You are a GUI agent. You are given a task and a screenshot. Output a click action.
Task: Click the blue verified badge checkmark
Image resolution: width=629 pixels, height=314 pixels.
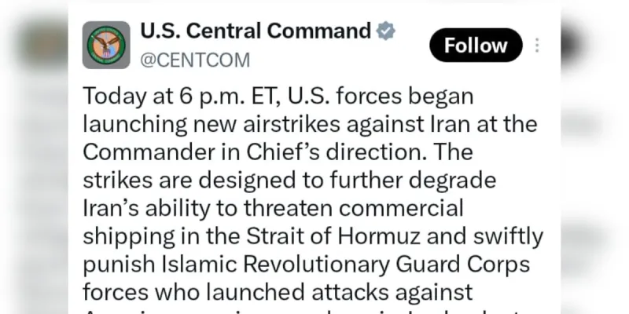pyautogui.click(x=385, y=31)
